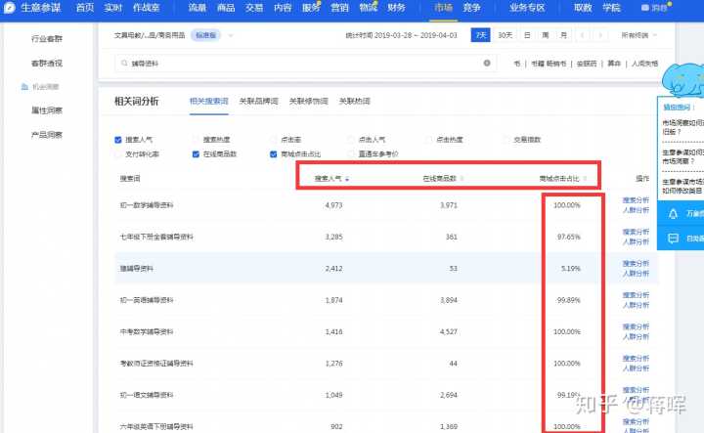Uncheck the 搜索人气 checkbox
This screenshot has width=704, height=433.
pos(118,140)
